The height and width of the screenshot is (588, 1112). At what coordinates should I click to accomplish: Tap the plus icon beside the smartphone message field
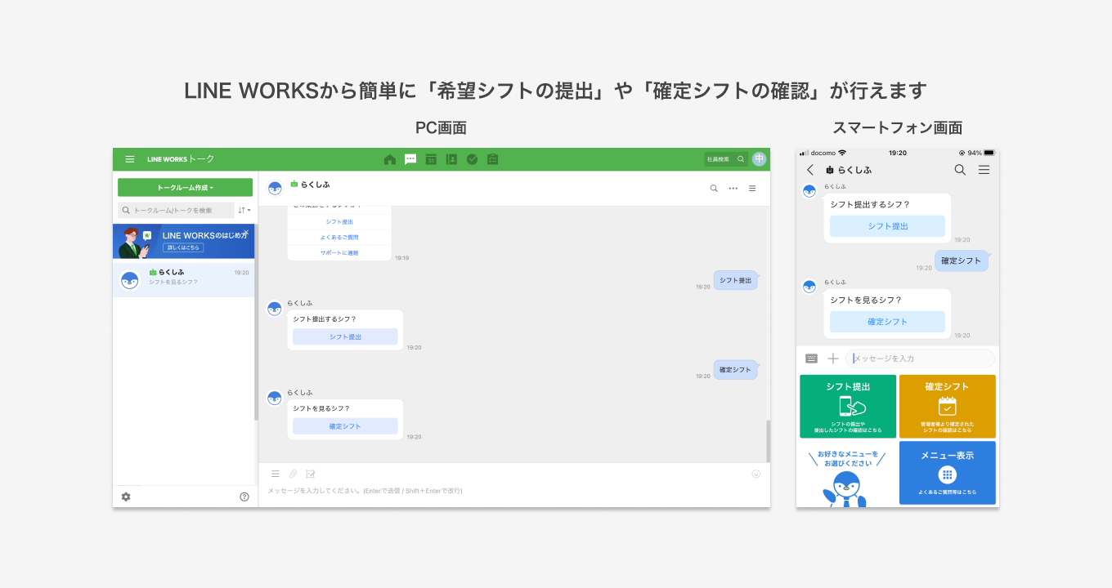coord(833,359)
